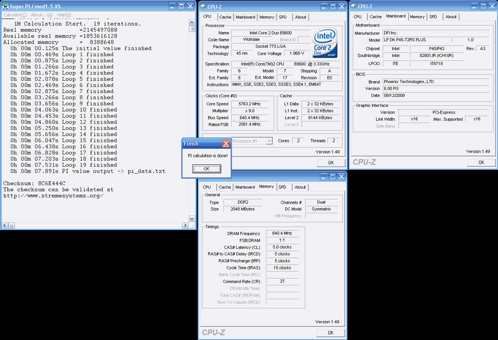Click the Code Name value Wolfdale
Viewport: 498px width, 340px height.
tap(251, 40)
